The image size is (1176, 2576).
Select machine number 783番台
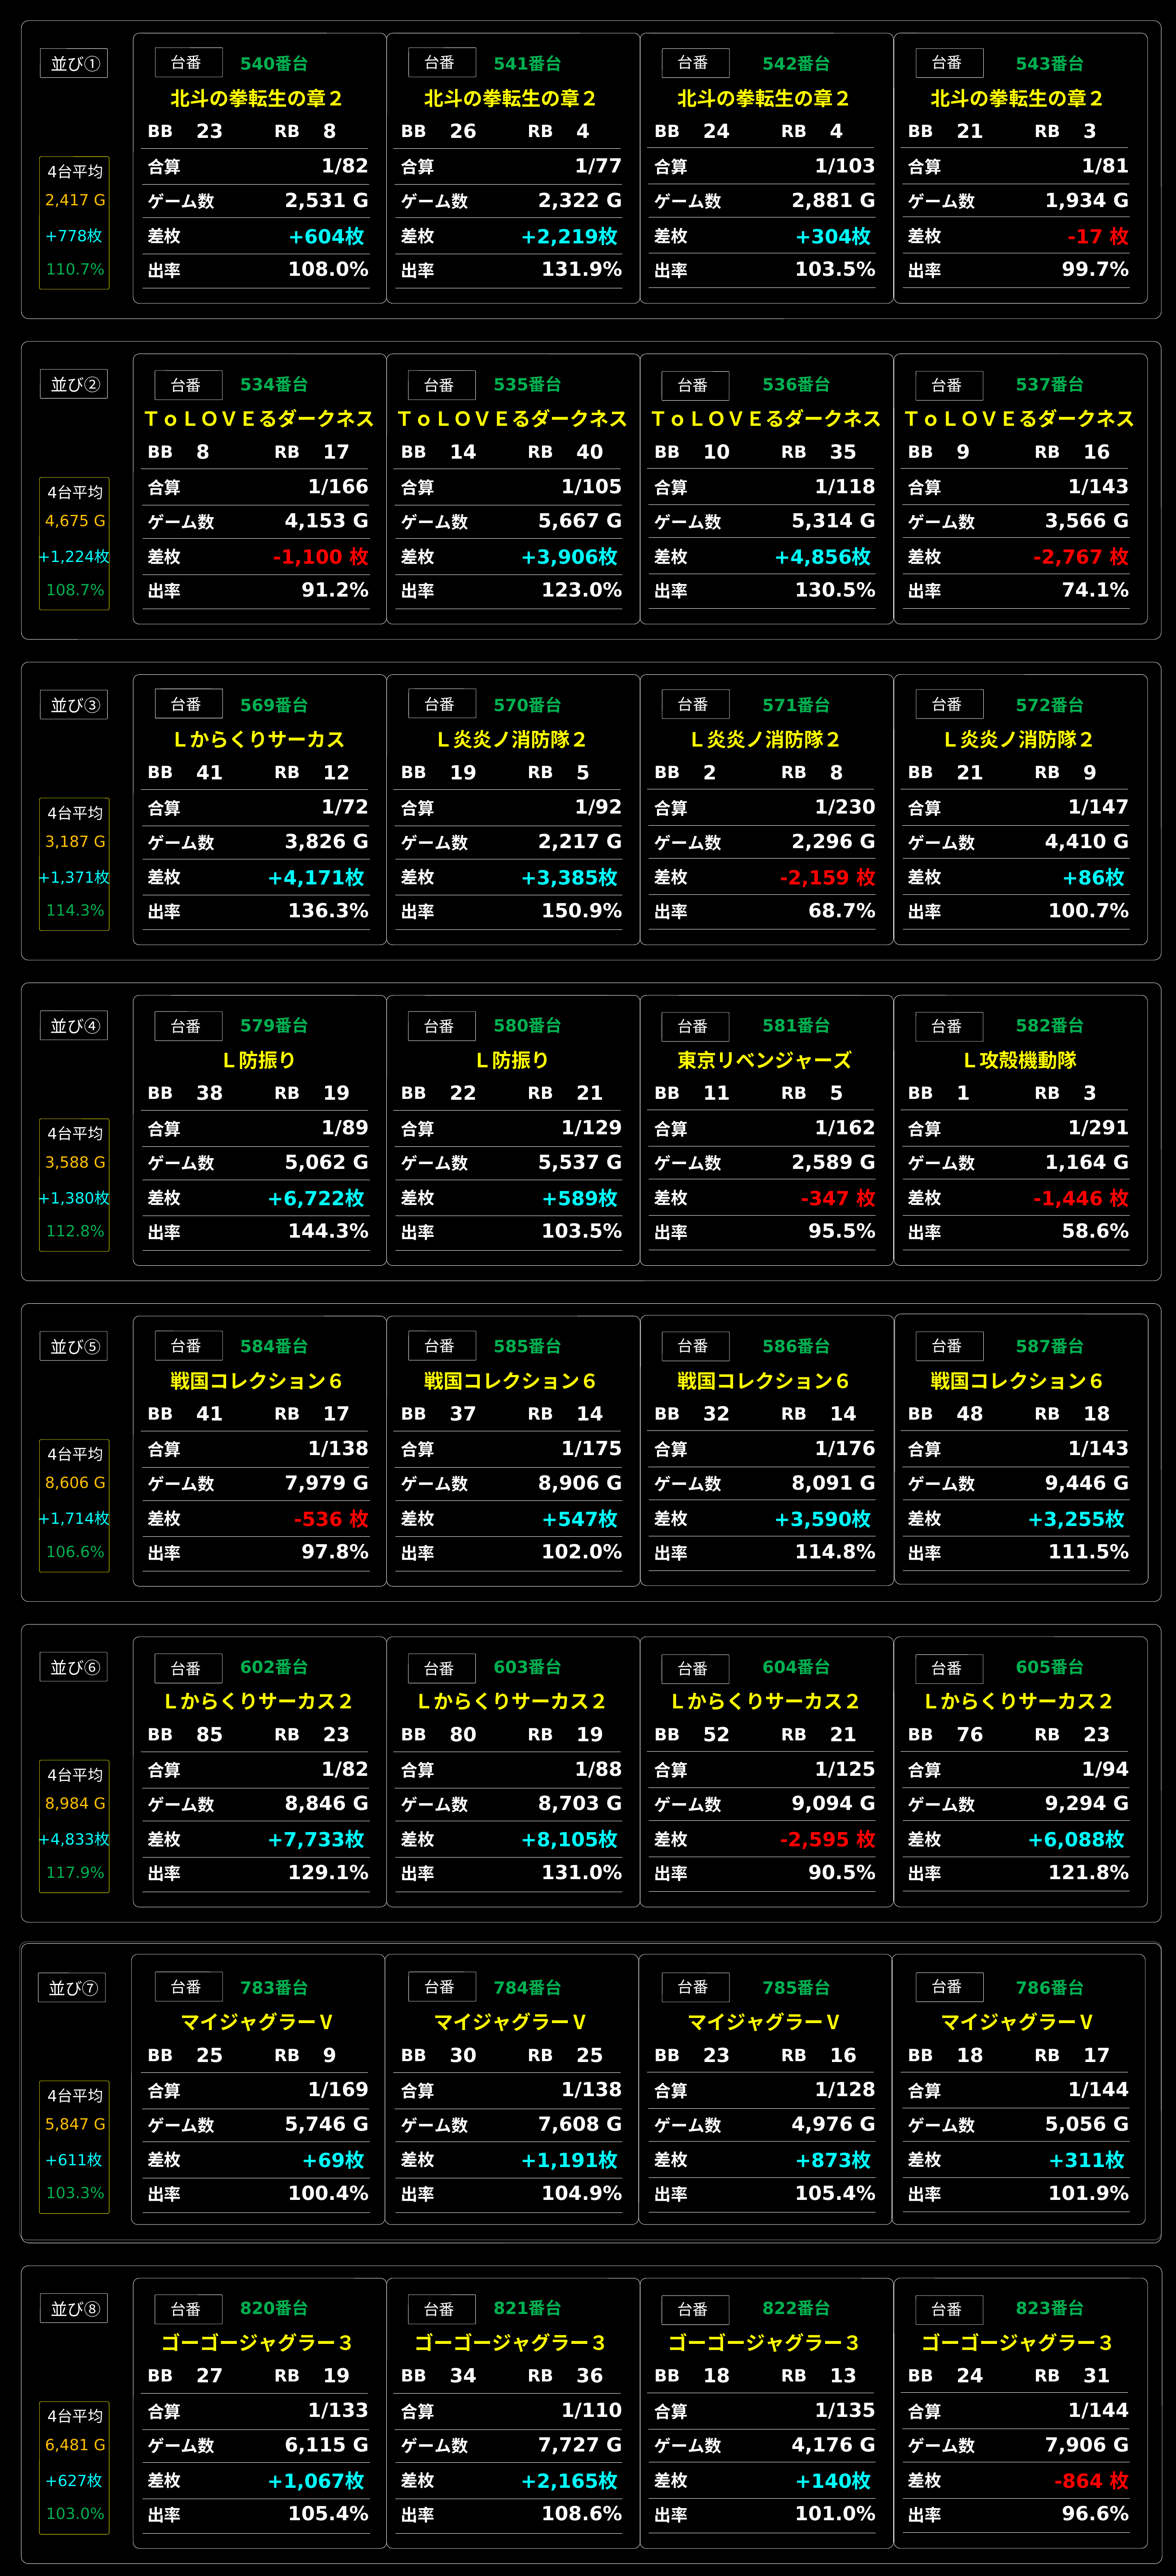click(273, 1988)
